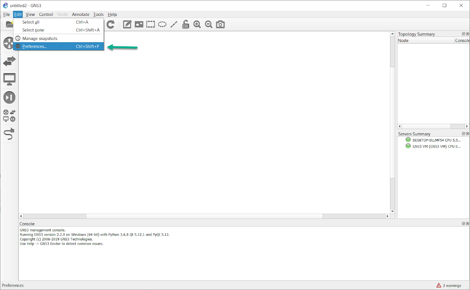
Task: Close the Topology Summary panel
Action: coord(468,34)
